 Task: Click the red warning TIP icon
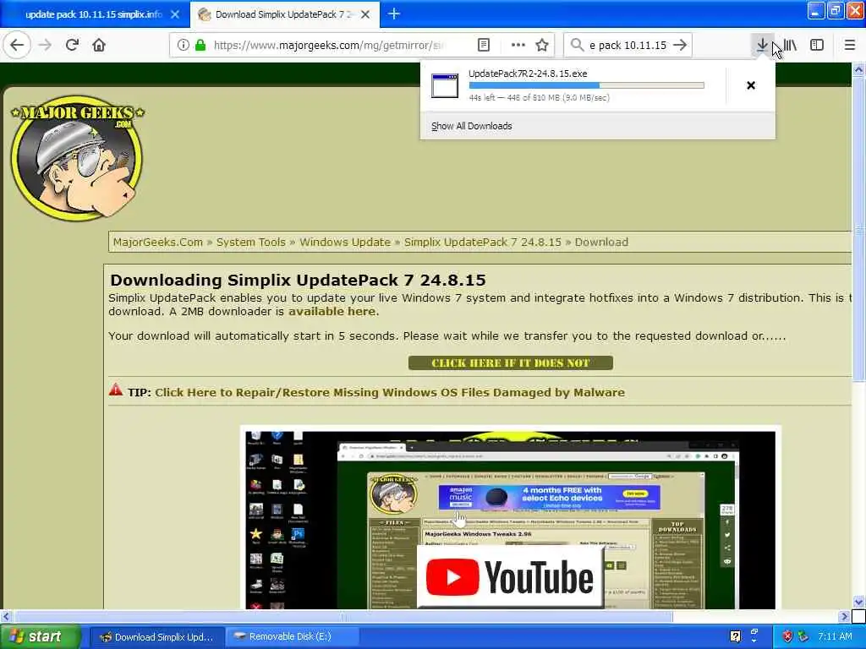pos(115,390)
